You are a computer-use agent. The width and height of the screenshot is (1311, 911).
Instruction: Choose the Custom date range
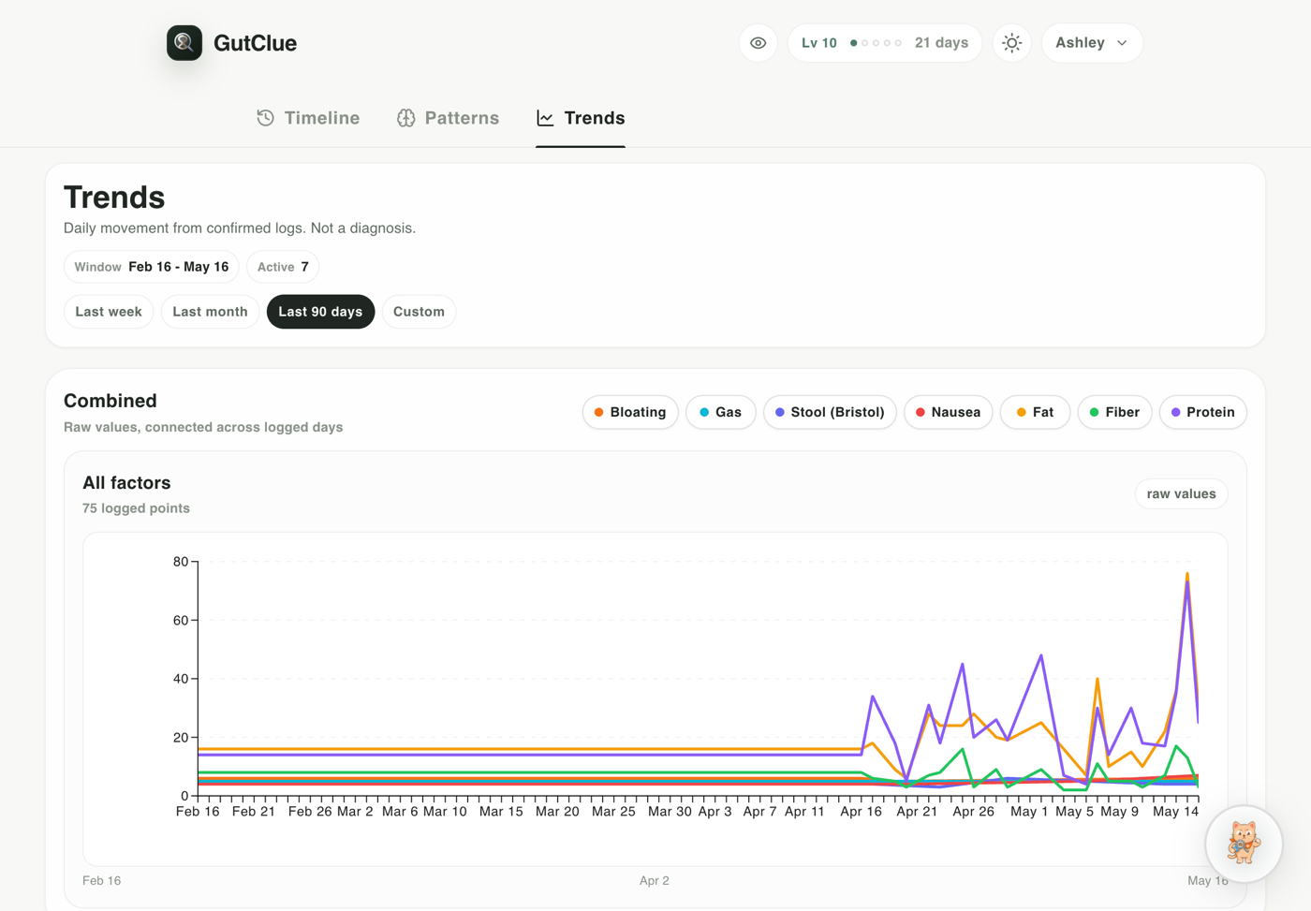[419, 312]
